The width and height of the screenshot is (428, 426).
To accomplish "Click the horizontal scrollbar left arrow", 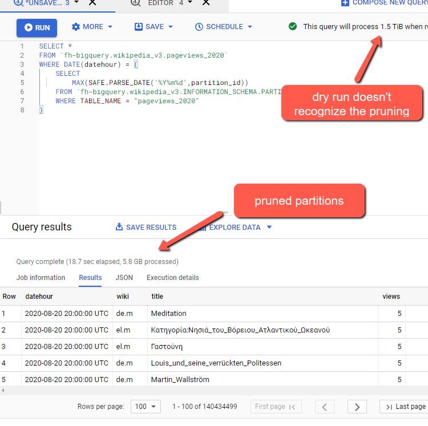I will [x=3, y=391].
